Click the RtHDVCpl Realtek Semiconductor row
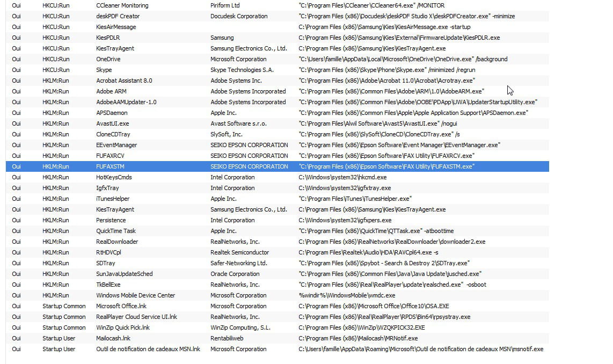The width and height of the screenshot is (613, 364). click(x=108, y=252)
